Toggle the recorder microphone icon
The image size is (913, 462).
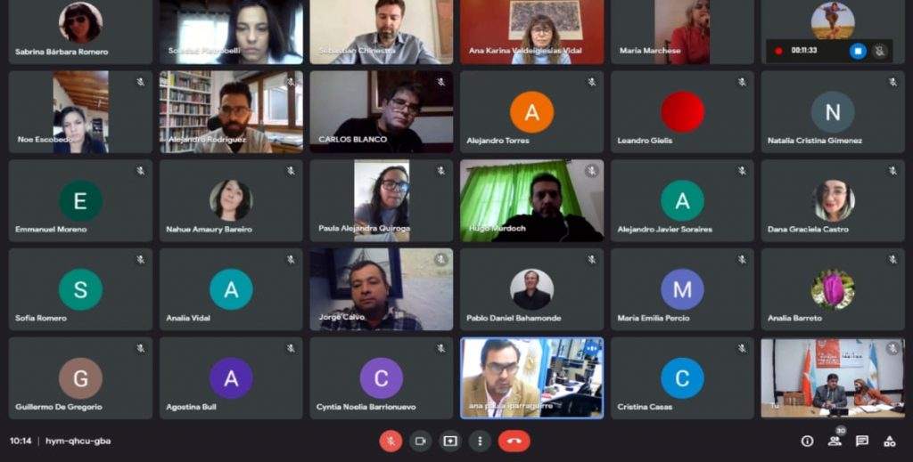tap(880, 51)
